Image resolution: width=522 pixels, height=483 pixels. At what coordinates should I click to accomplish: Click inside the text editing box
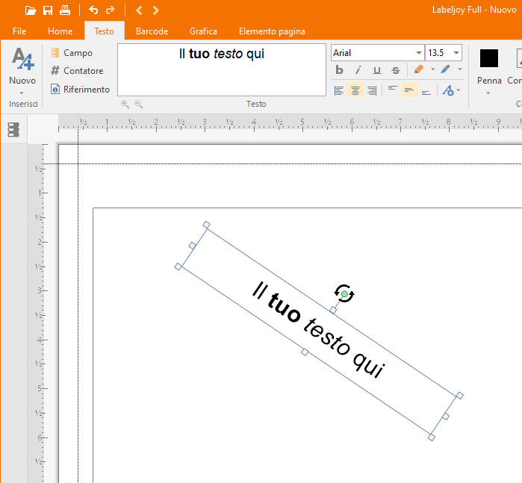[222, 69]
